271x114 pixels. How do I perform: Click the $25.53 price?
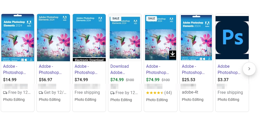click(x=189, y=80)
